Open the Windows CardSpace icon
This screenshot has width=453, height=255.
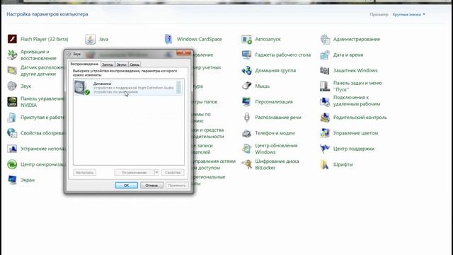(x=168, y=39)
